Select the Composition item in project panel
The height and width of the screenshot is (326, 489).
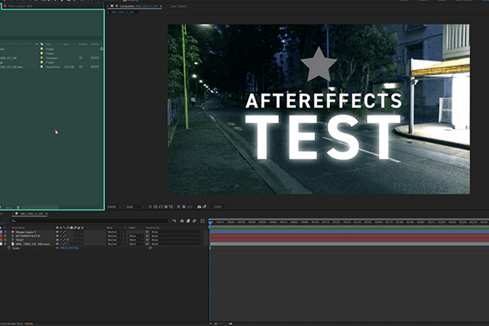point(50,58)
